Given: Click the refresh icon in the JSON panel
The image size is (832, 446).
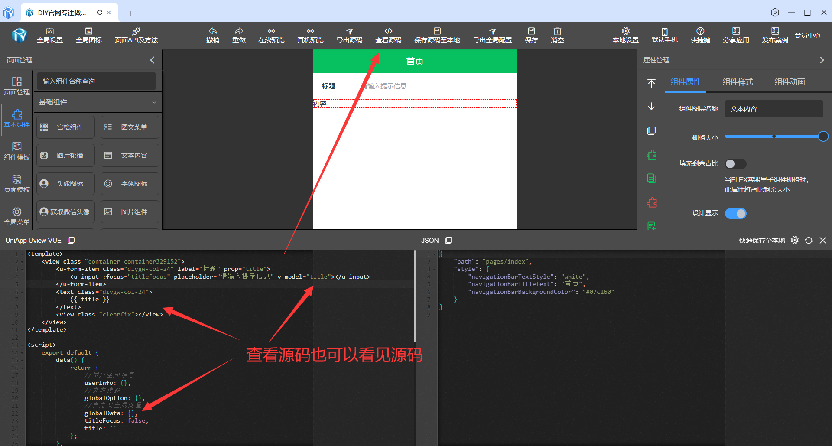Looking at the screenshot, I should coord(809,240).
